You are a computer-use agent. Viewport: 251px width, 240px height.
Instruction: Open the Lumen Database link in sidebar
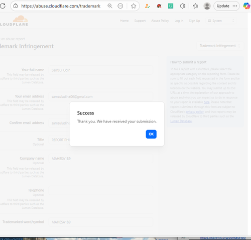181,121
